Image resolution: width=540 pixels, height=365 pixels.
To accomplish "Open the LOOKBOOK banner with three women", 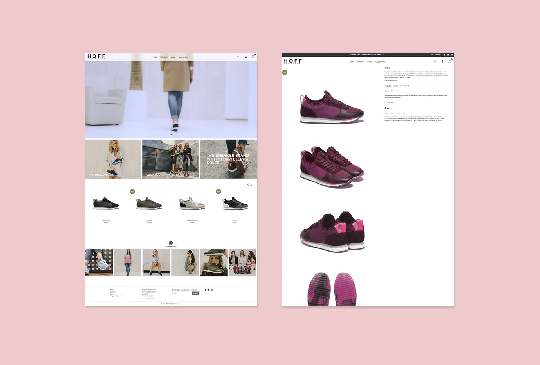I will 171,159.
